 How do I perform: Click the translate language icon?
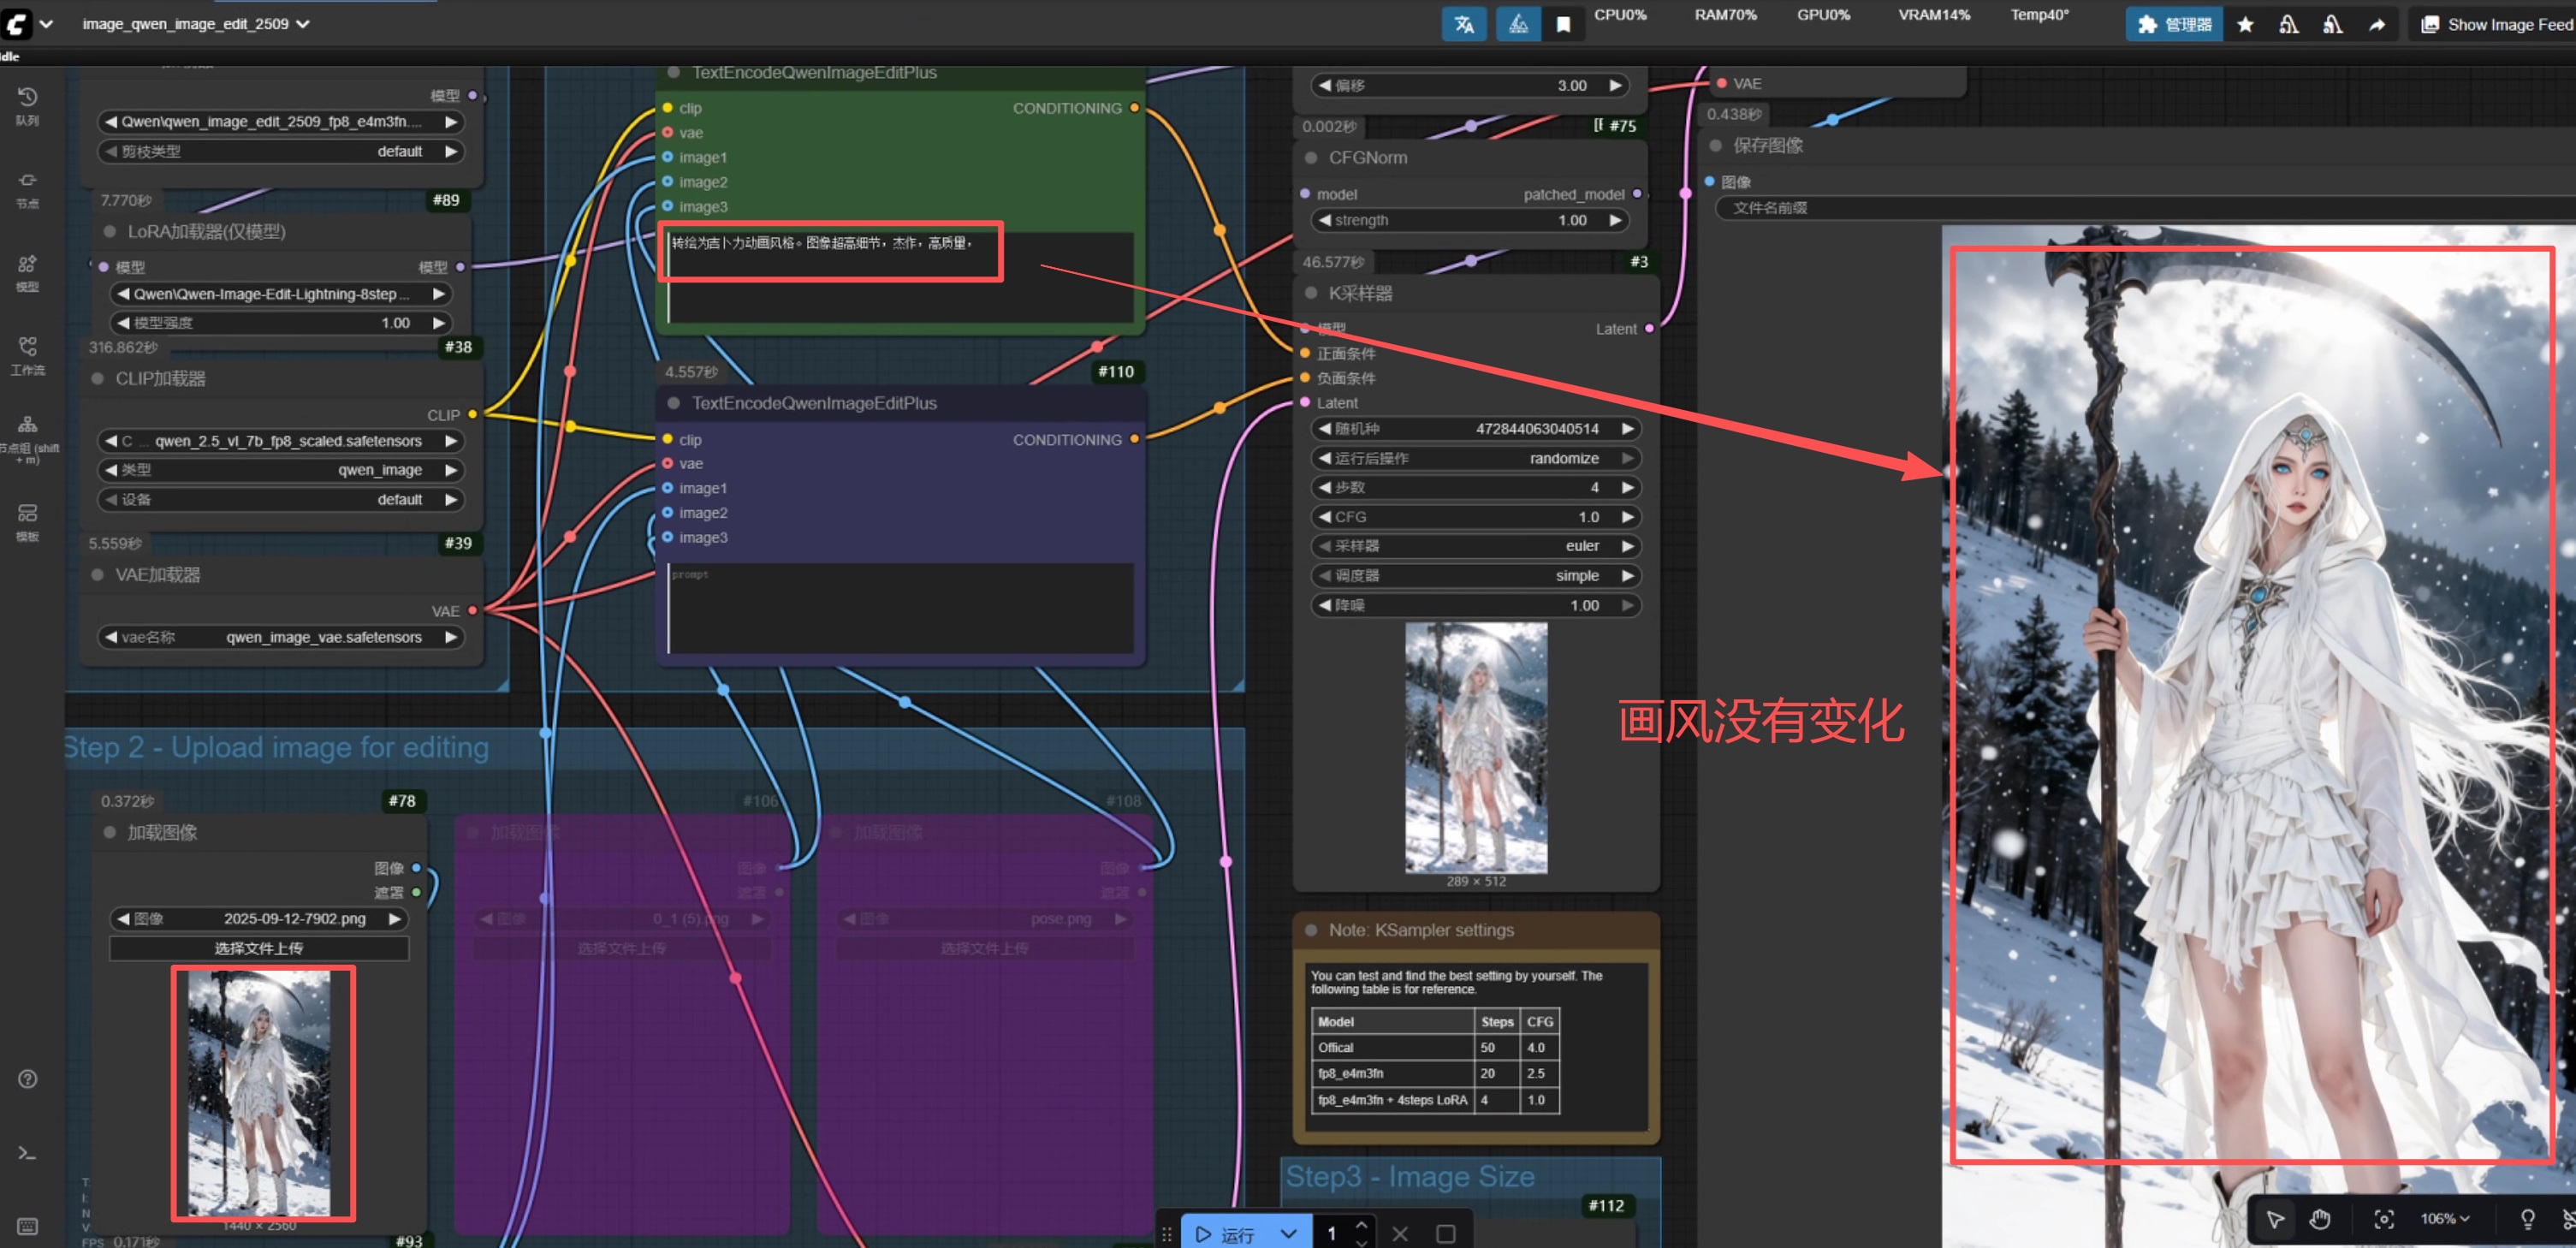(x=1463, y=24)
